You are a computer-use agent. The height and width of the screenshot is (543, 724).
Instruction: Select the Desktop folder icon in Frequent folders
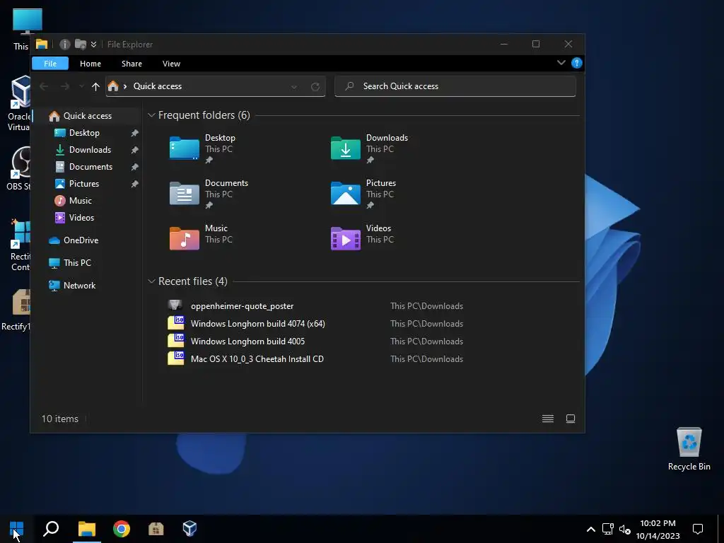185,148
